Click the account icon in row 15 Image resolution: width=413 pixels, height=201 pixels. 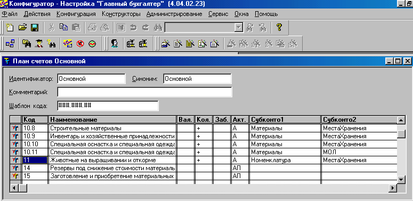click(x=15, y=176)
